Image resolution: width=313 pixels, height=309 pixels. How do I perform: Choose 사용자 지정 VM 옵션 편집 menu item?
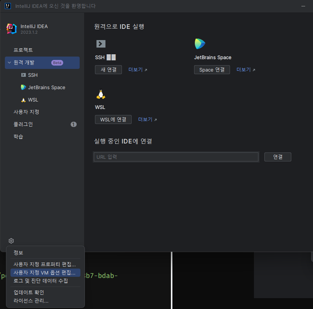coord(45,273)
